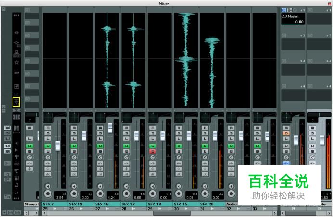Select the SFX 19 channel name label

pos(81,204)
